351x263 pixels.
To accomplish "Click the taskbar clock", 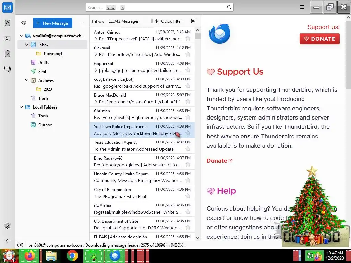I will click(x=335, y=255).
